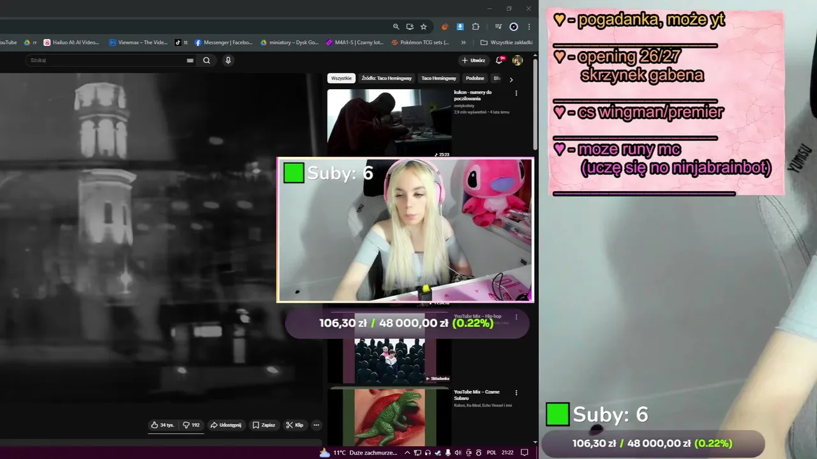Image resolution: width=817 pixels, height=459 pixels.
Task: Expand the hidden bookmarks chevron
Action: 463,43
